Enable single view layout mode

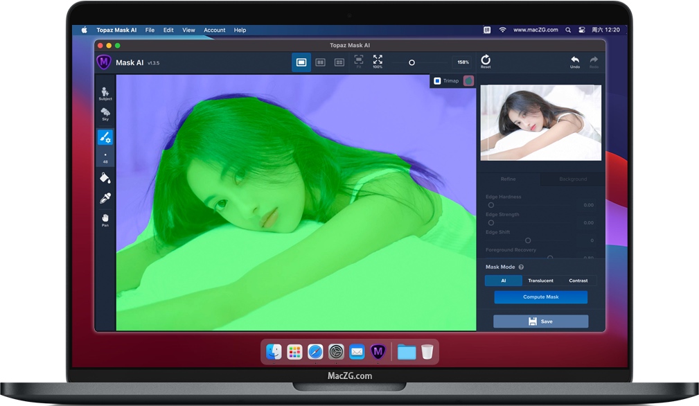coord(301,62)
